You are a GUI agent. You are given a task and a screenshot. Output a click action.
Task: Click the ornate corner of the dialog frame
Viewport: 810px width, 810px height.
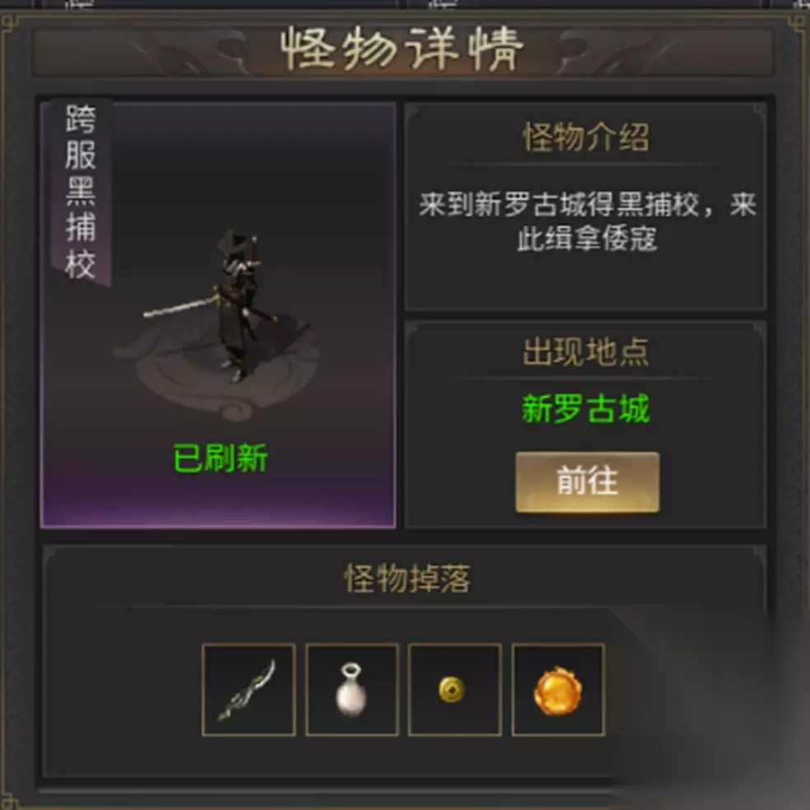pyautogui.click(x=9, y=23)
